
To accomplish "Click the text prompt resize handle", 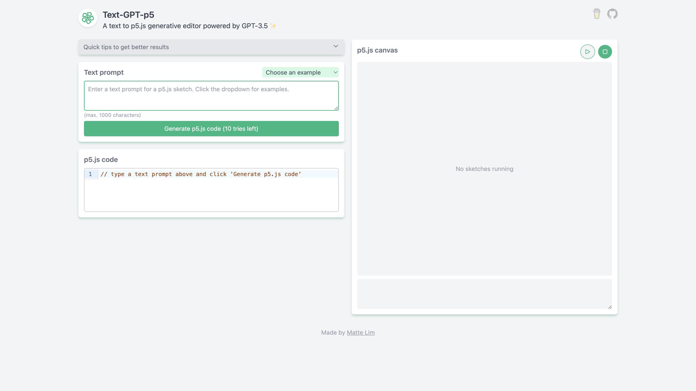I will tap(336, 108).
